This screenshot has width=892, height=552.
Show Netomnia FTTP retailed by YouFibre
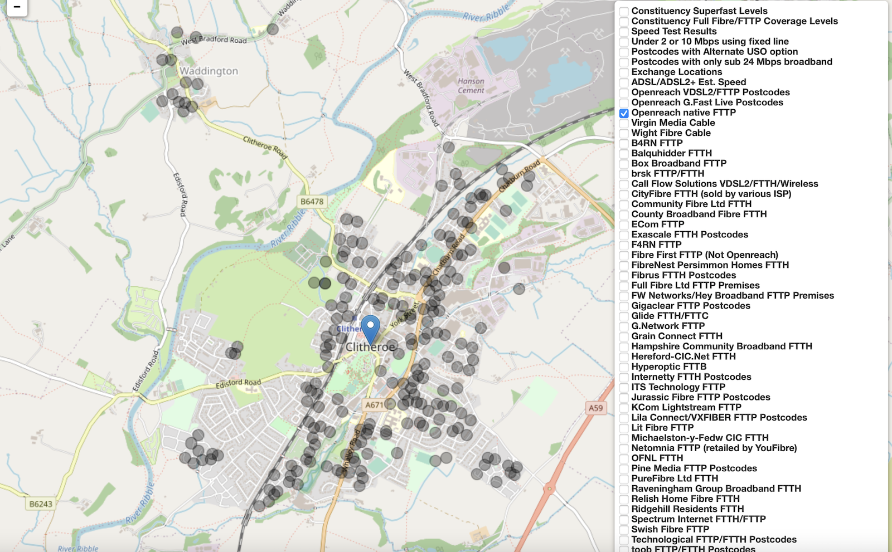(624, 447)
